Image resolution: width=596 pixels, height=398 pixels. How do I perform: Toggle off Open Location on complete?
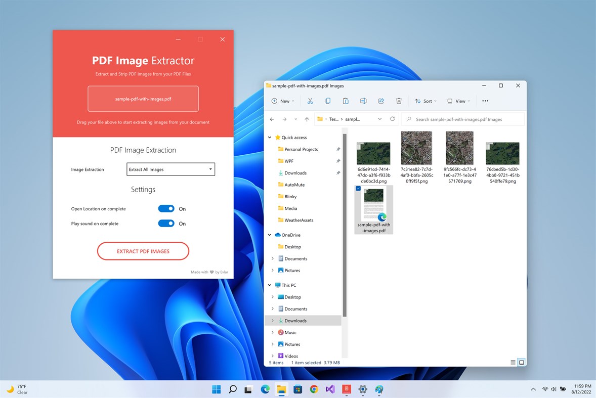point(166,208)
